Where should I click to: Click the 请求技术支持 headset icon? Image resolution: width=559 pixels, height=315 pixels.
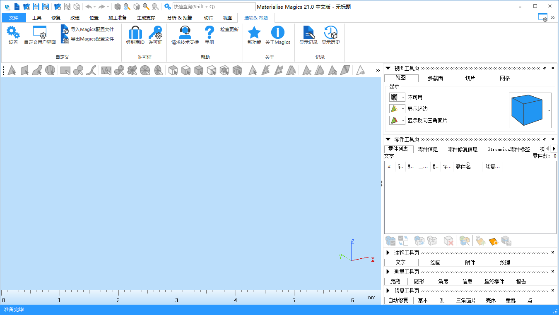click(x=185, y=32)
